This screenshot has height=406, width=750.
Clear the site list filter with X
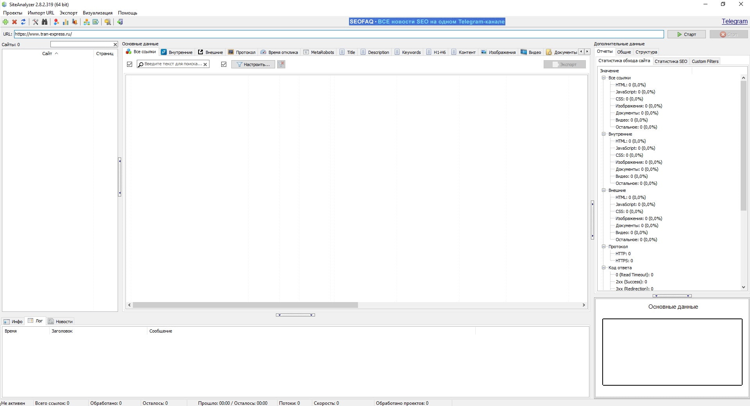115,45
